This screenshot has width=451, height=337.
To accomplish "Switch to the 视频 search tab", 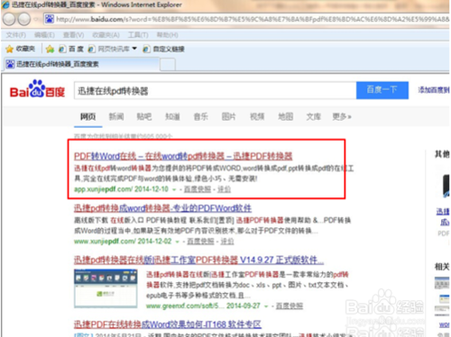I will [x=257, y=116].
